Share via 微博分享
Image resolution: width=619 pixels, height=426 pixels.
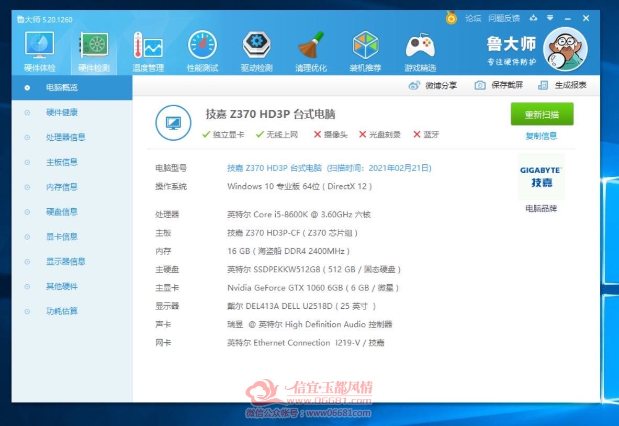[x=433, y=85]
